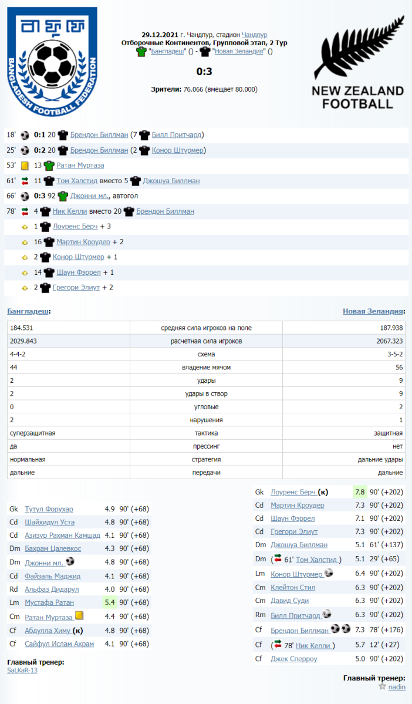This screenshot has width=412, height=704.
Task: Open Мартин Кроудер lineup link
Action: click(x=297, y=505)
